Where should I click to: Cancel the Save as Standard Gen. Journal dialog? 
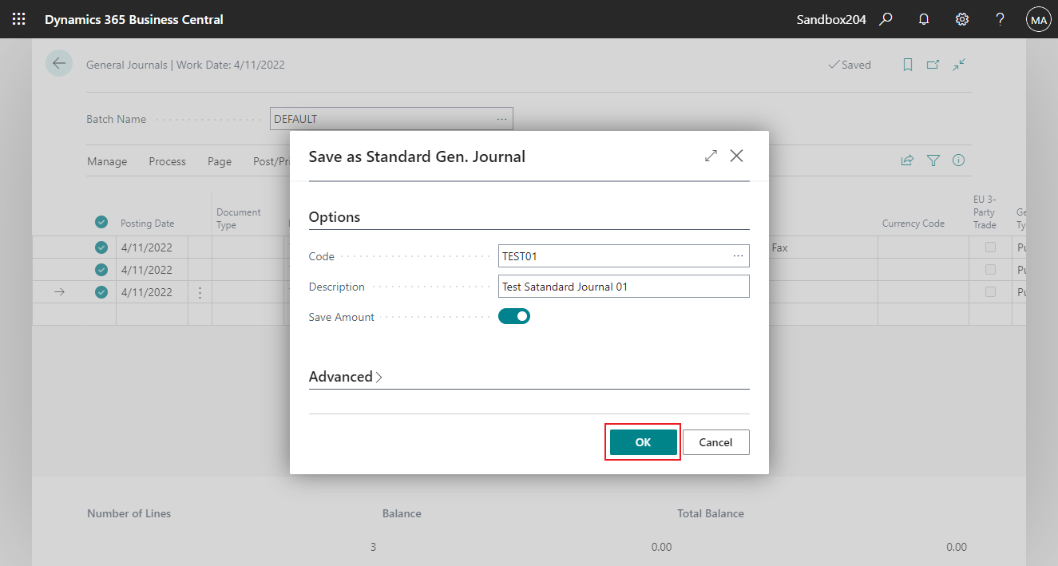(715, 441)
